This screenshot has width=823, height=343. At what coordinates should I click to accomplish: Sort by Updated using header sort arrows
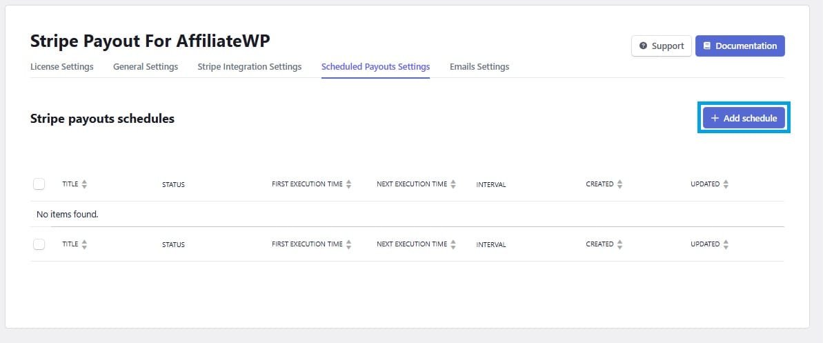pos(726,184)
